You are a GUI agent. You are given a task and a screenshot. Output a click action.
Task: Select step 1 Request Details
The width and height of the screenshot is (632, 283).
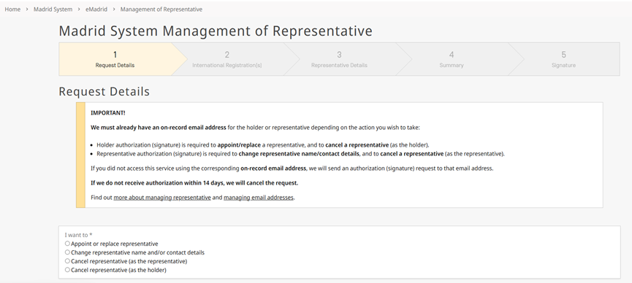tap(115, 59)
